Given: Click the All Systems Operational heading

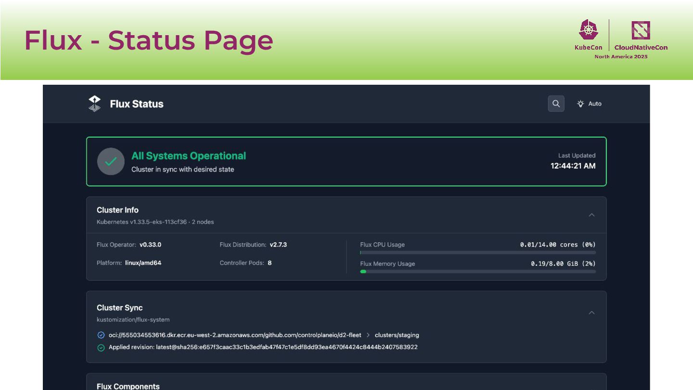Looking at the screenshot, I should (x=189, y=156).
